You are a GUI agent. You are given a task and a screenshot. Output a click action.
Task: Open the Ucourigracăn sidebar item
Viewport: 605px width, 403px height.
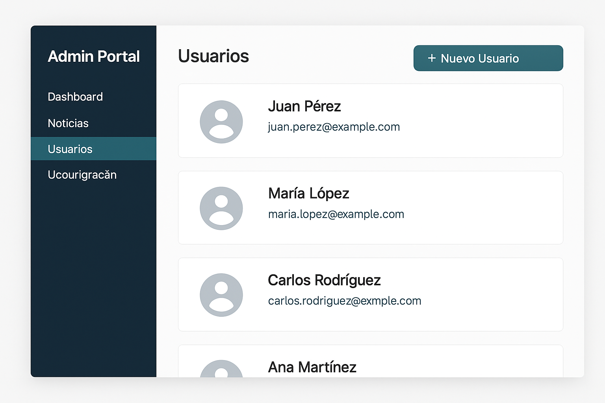point(82,175)
